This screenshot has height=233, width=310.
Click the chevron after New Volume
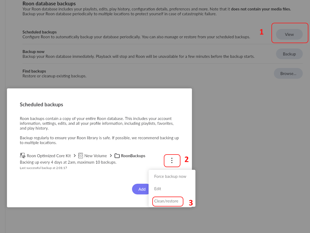[111, 156]
